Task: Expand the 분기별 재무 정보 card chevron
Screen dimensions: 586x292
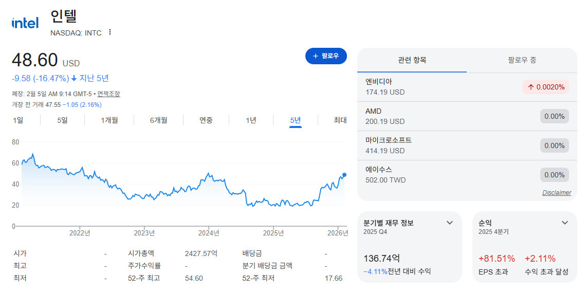Action: coord(450,223)
